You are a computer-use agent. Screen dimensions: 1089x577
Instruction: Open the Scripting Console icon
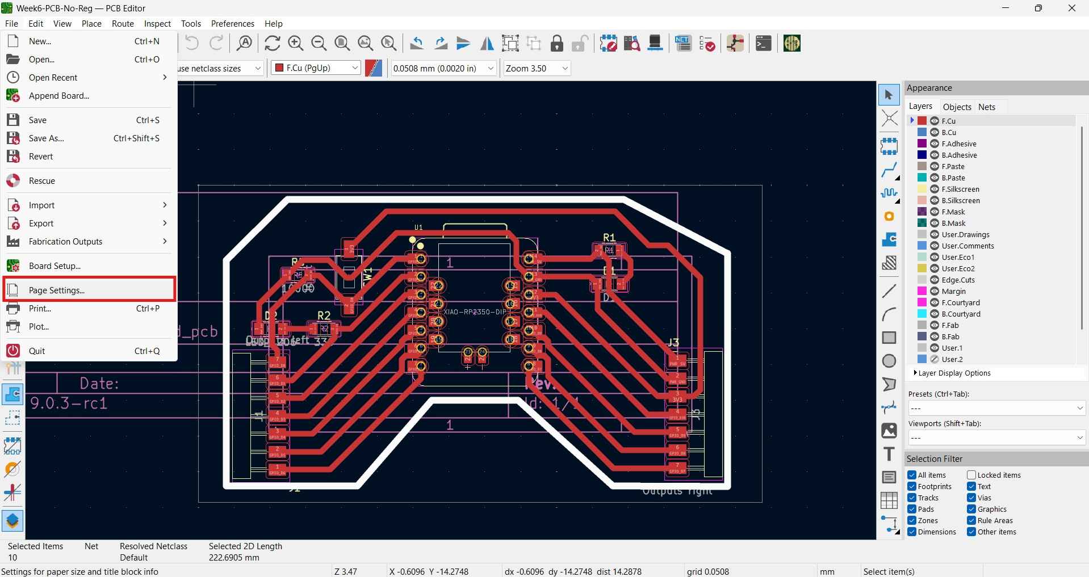pyautogui.click(x=764, y=43)
